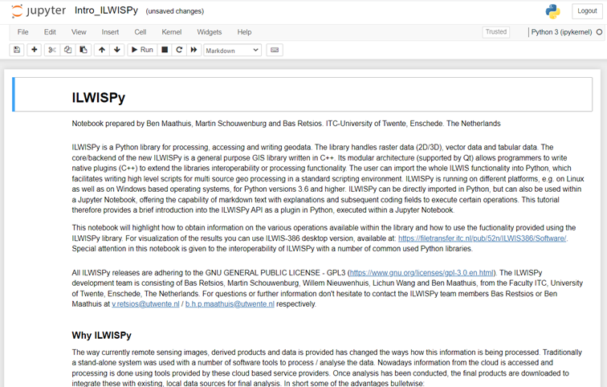Viewport: 607px width, 387px height.
Task: Save the notebook with the floppy icon
Action: (16, 50)
